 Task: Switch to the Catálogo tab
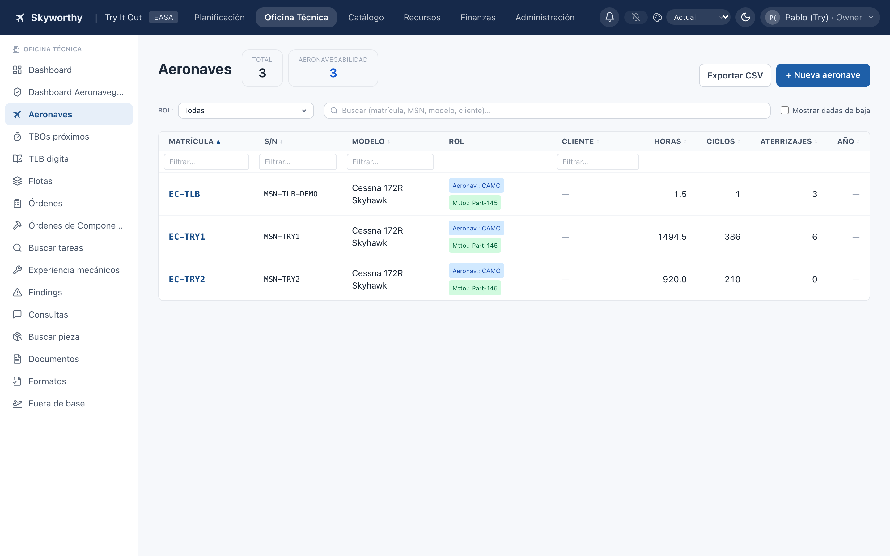(366, 17)
